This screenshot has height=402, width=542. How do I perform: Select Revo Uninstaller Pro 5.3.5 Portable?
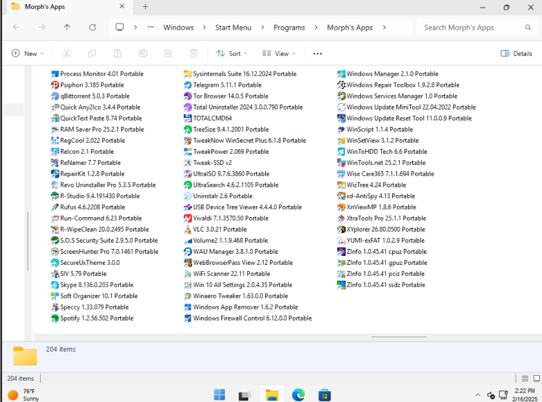tap(104, 185)
